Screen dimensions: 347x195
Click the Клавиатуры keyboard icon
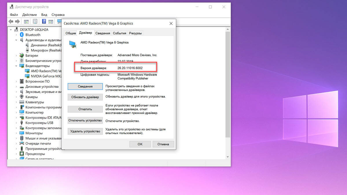[x=22, y=102]
